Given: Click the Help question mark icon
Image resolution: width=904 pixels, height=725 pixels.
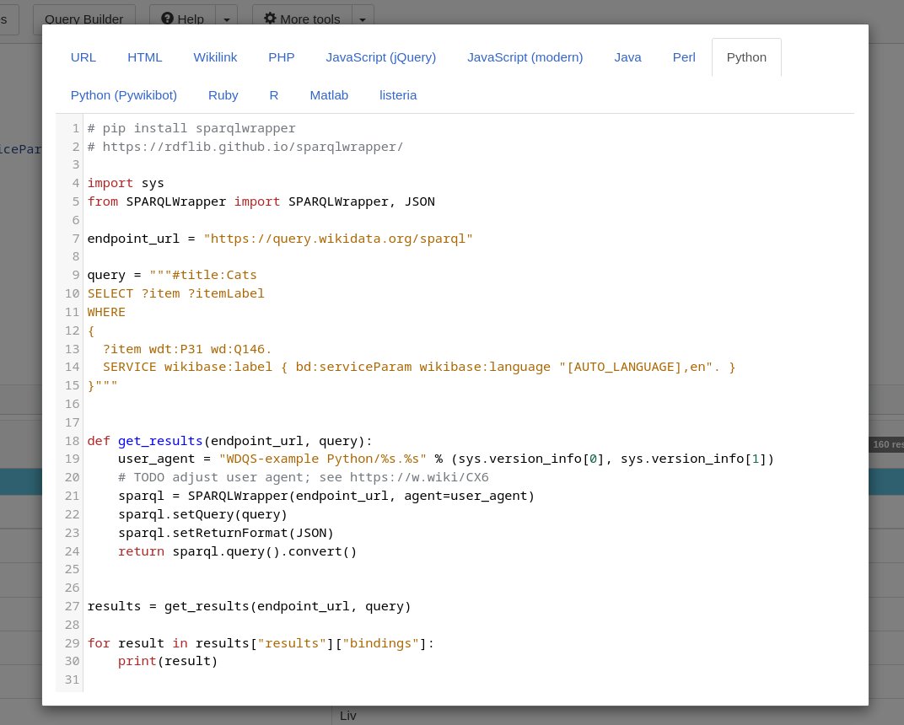Looking at the screenshot, I should pyautogui.click(x=167, y=19).
